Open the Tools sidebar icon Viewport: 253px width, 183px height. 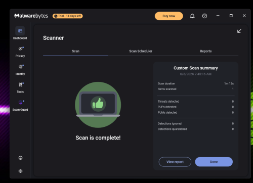pos(20,84)
